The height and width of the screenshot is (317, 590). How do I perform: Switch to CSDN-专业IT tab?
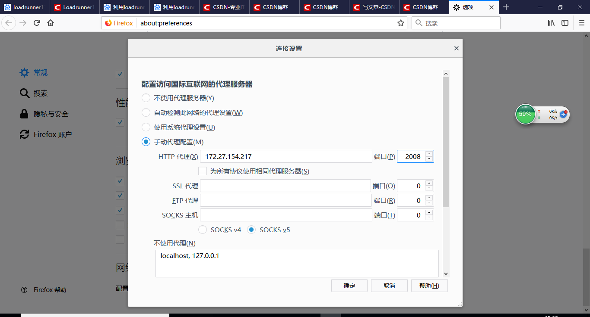(x=225, y=7)
